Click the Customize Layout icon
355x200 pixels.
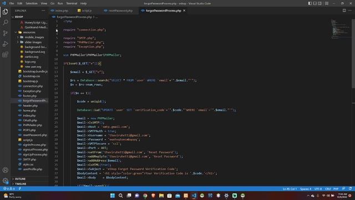coord(327,3)
